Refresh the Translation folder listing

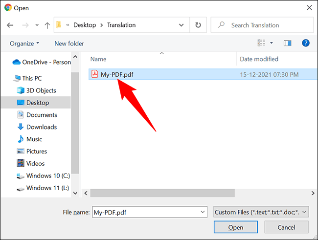pyautogui.click(x=198, y=25)
